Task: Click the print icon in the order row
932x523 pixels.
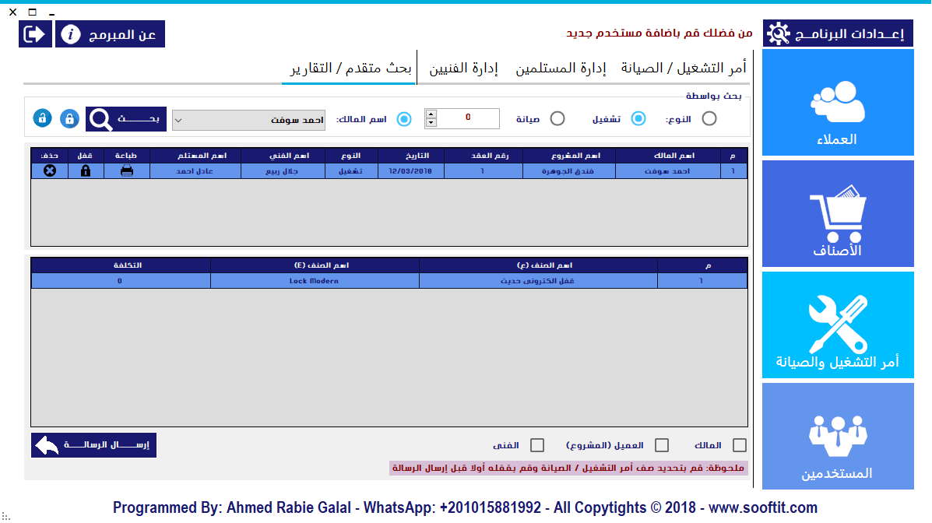Action: click(126, 171)
